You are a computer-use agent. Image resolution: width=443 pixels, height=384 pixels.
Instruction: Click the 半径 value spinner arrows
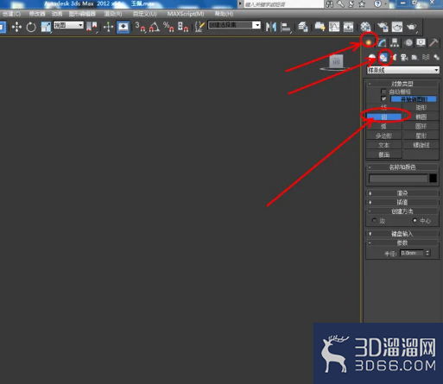pyautogui.click(x=427, y=253)
